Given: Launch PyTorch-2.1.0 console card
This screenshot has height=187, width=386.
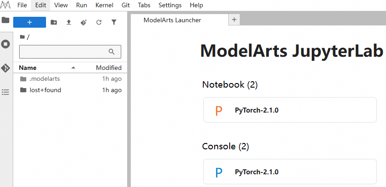Looking at the screenshot, I should click(290, 172).
